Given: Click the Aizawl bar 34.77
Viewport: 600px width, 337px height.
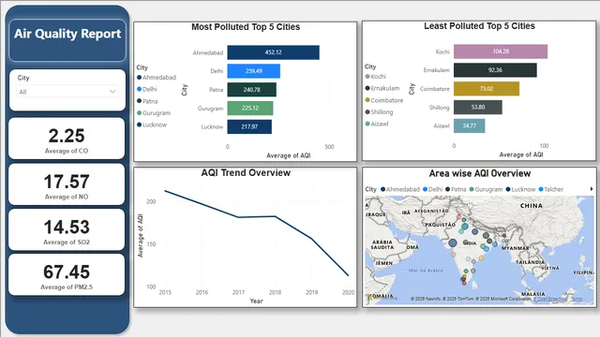Looking at the screenshot, I should click(469, 125).
